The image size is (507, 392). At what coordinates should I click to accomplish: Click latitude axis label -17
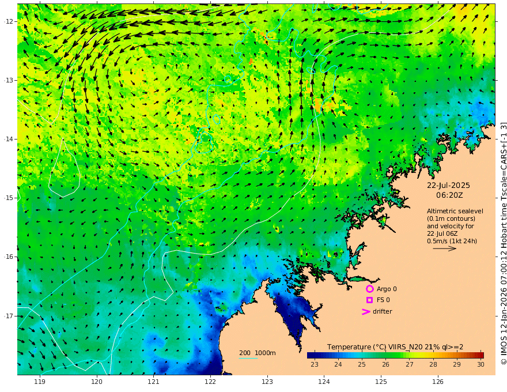(x=9, y=316)
